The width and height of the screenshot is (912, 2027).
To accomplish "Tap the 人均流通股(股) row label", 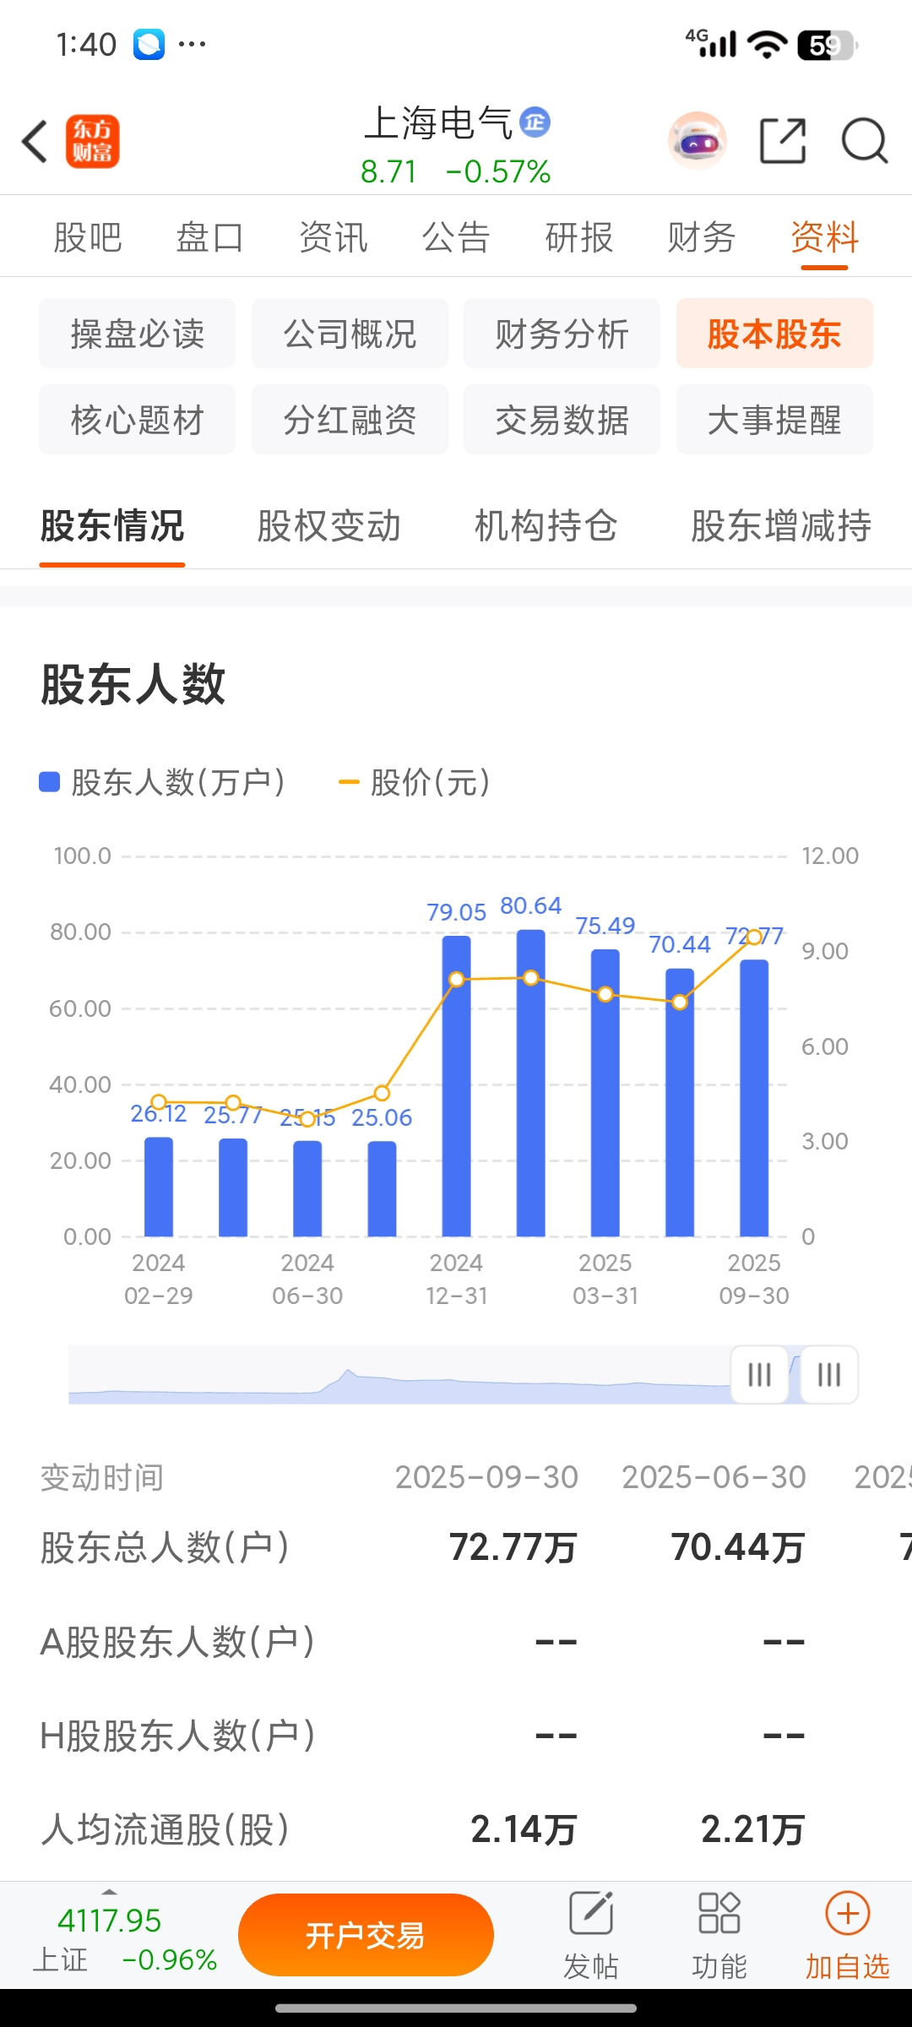I will click(x=165, y=1829).
